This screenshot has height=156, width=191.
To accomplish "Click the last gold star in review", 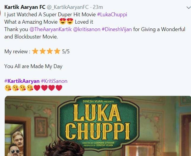I will point(57,51).
